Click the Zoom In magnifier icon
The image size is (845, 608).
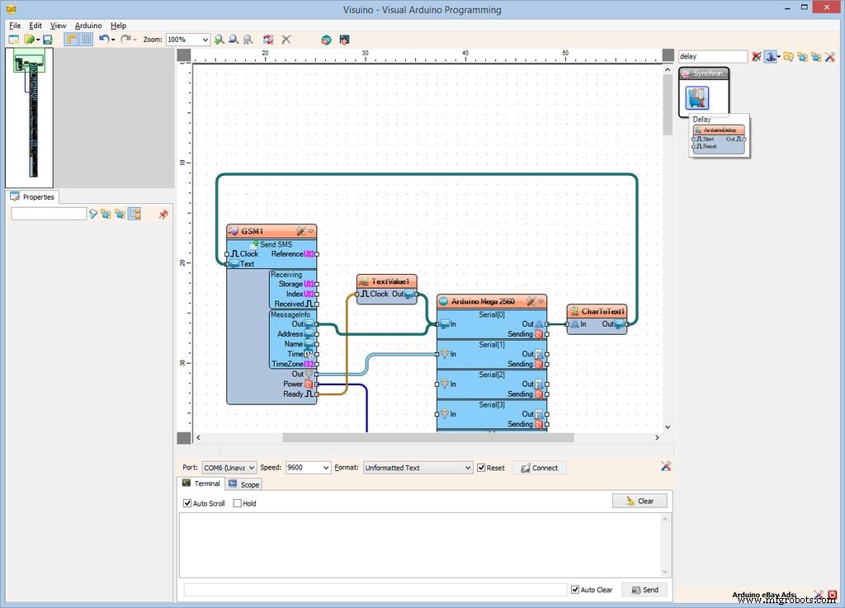coord(220,40)
